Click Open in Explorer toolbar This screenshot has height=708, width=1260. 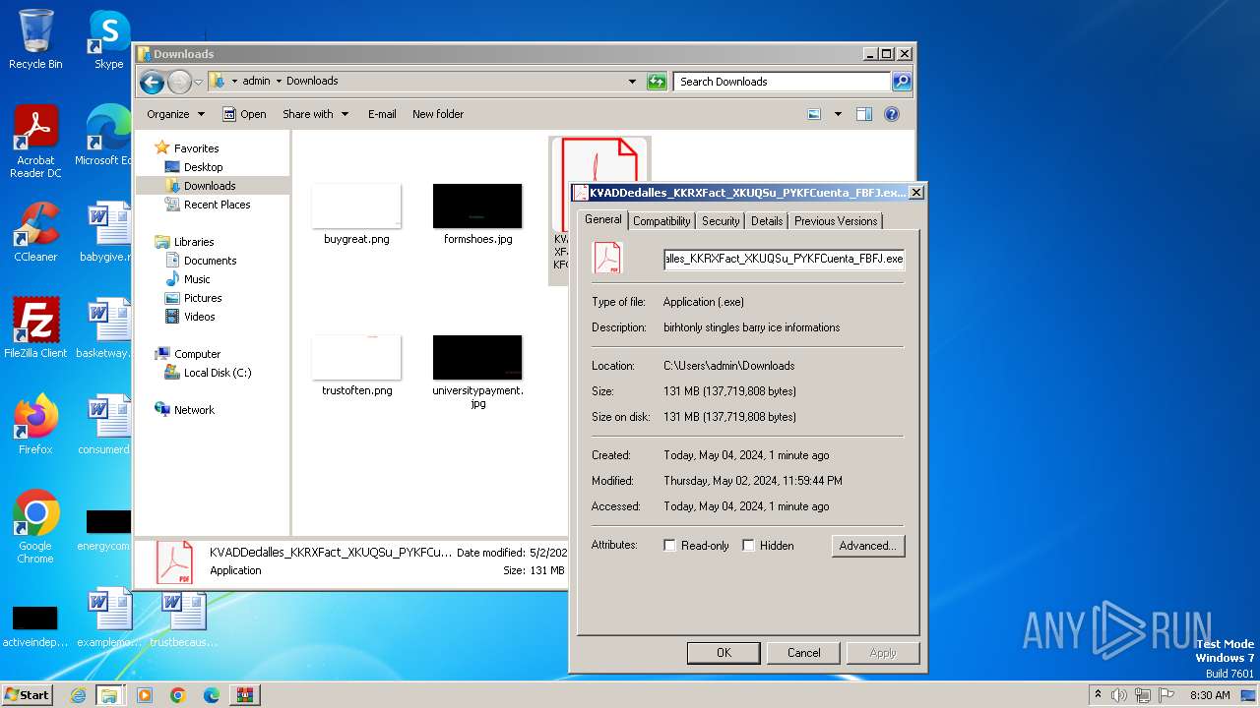tap(244, 114)
